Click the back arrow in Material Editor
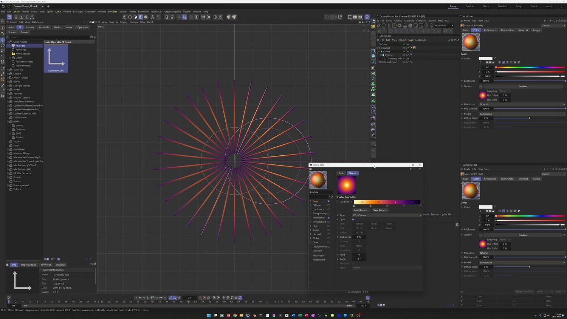The image size is (567, 319). click(411, 169)
